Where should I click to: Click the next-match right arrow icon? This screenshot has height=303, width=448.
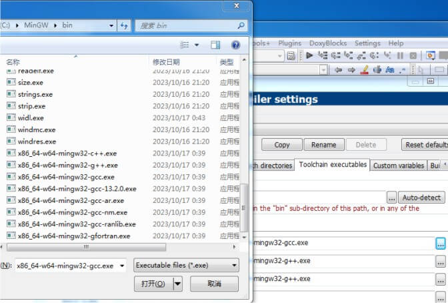(x=351, y=70)
